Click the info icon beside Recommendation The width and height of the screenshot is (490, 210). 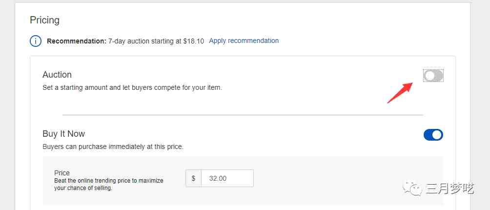tap(36, 41)
